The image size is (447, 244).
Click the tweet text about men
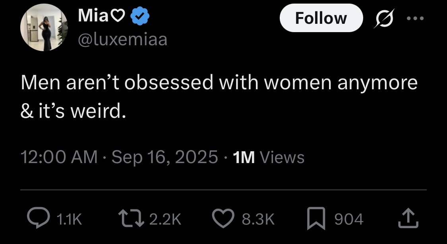click(219, 96)
